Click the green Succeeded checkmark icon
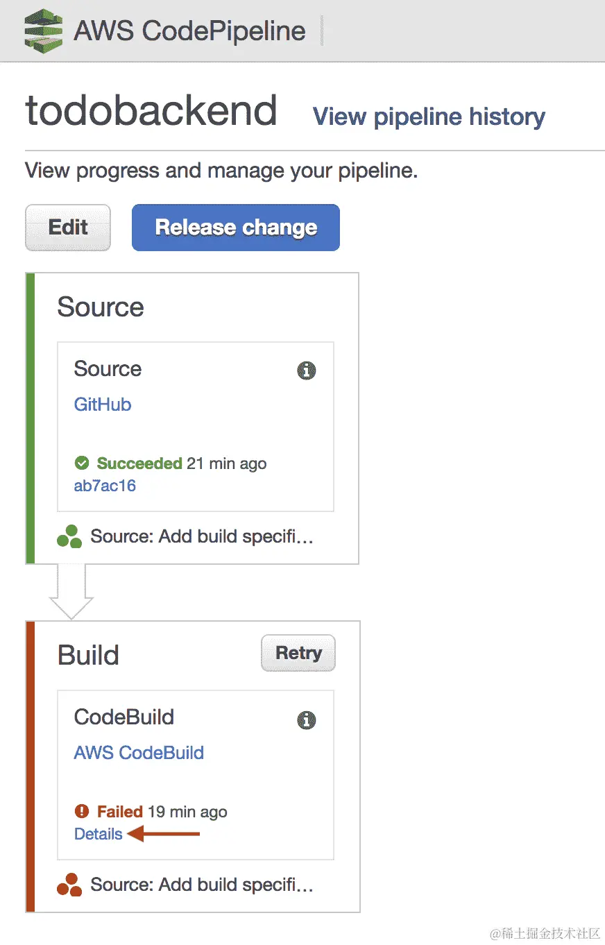 coord(82,463)
